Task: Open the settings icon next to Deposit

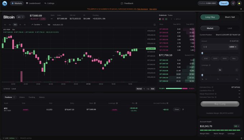Action: 233,3
